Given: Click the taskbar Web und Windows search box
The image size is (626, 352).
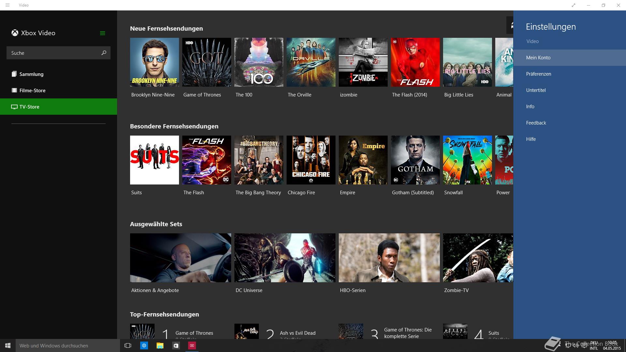Looking at the screenshot, I should tap(68, 345).
